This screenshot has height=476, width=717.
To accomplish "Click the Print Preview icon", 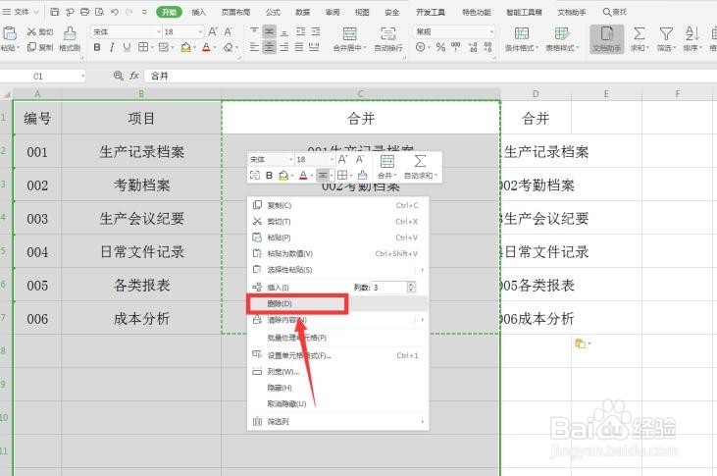I will pos(99,12).
